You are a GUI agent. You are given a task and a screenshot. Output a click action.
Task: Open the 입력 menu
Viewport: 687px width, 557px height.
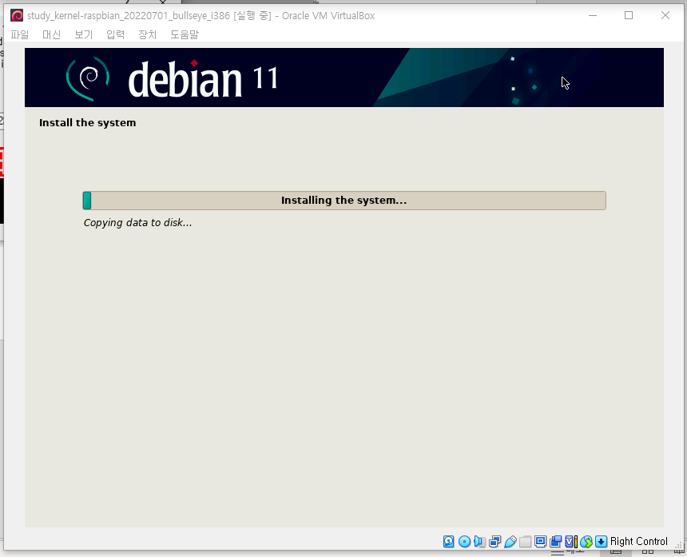tap(115, 34)
